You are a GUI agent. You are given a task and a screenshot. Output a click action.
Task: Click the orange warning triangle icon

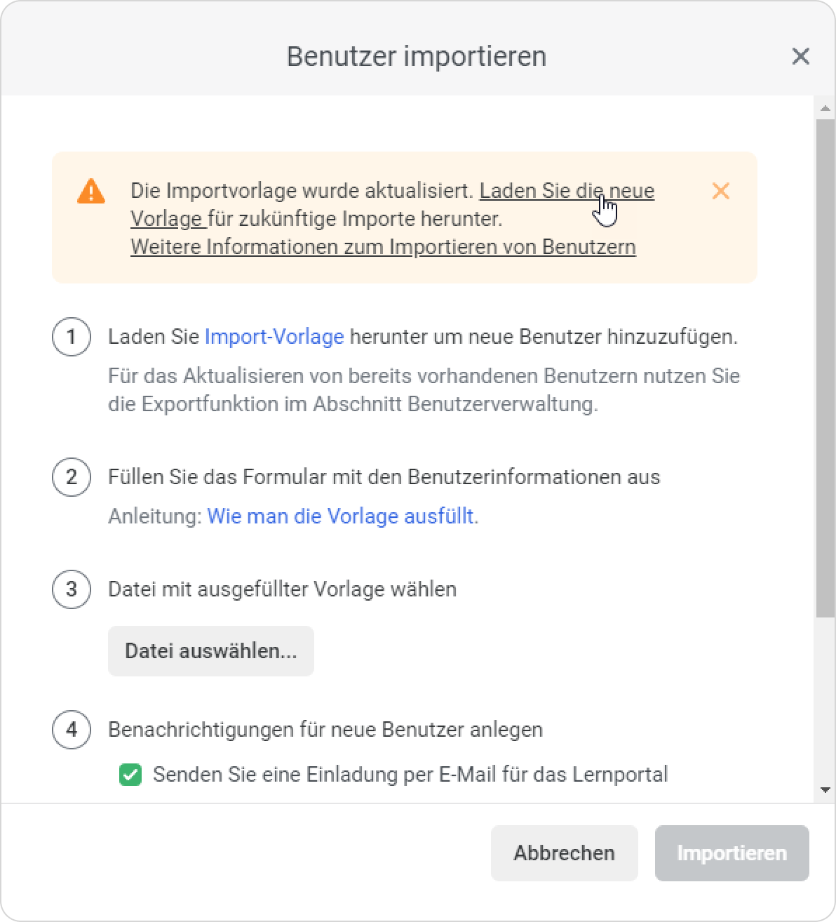[x=91, y=191]
